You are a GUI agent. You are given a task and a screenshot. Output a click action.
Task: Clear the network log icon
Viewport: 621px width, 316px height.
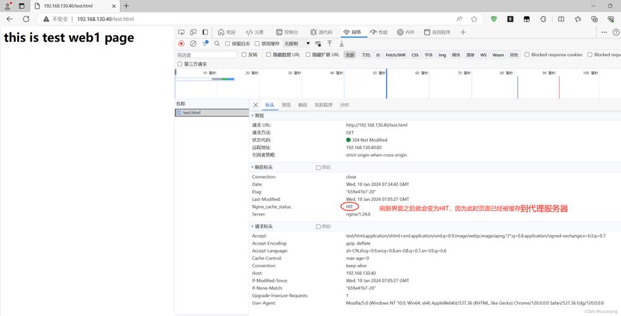(x=193, y=44)
